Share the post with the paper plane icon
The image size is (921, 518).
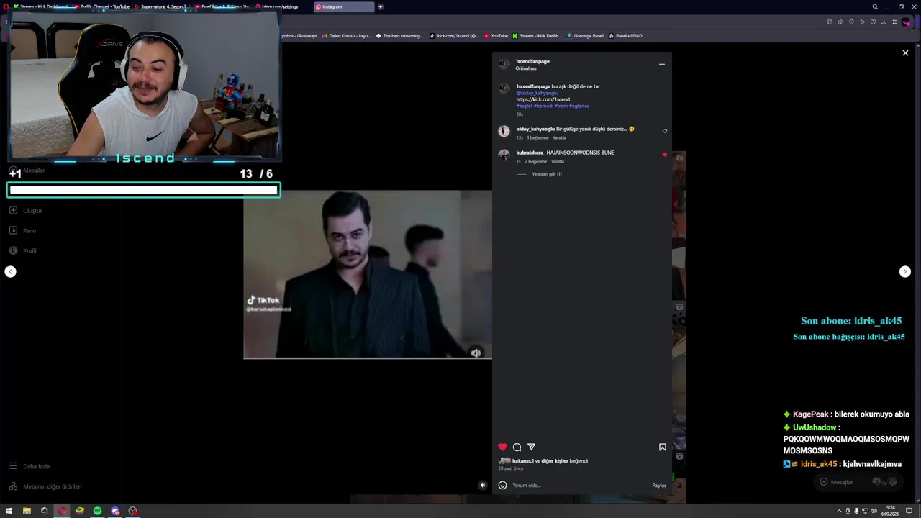pos(531,447)
